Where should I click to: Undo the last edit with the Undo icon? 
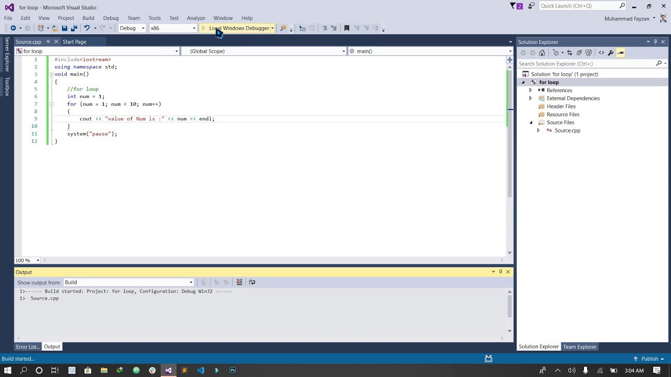tap(87, 28)
